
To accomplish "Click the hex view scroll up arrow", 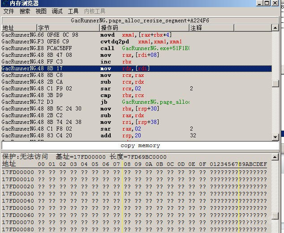I will (275, 157).
